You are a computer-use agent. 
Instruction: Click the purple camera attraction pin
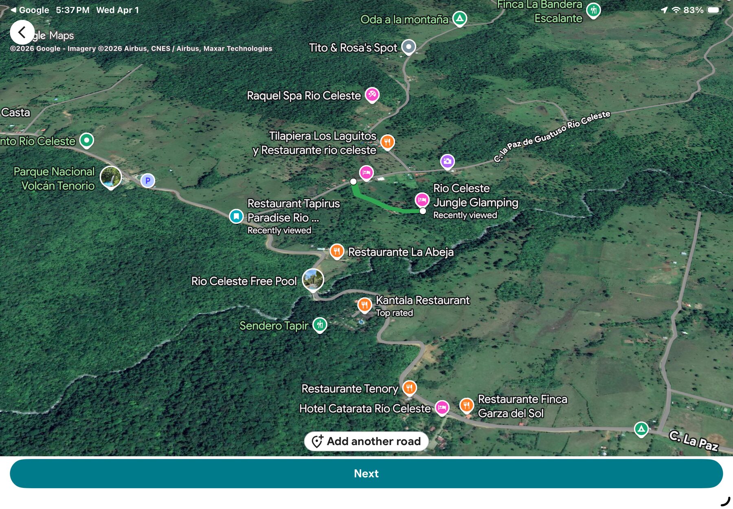coord(447,162)
